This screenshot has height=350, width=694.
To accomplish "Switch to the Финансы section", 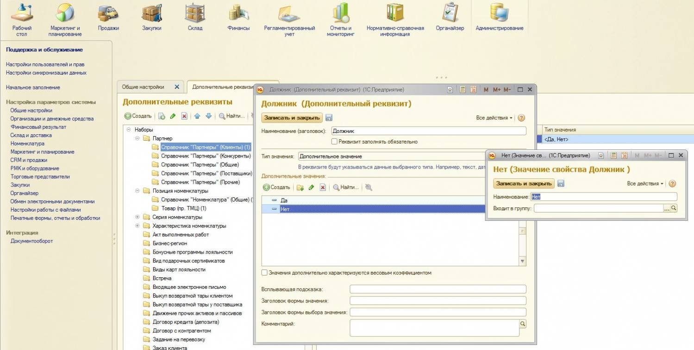I will (238, 17).
